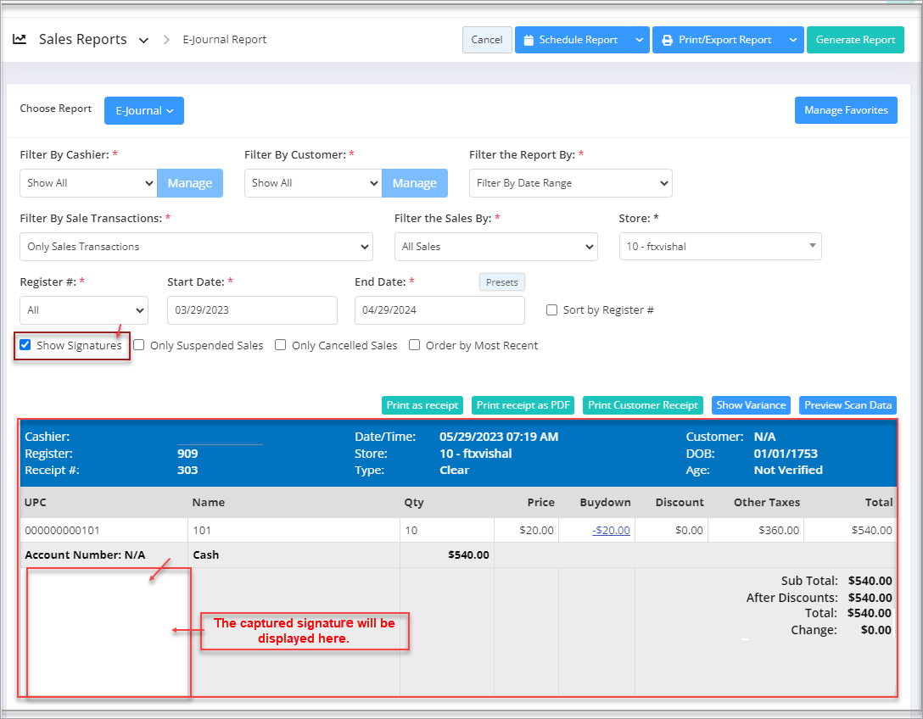The width and height of the screenshot is (923, 719).
Task: Open the Filter By Cashier dropdown
Action: (x=88, y=183)
